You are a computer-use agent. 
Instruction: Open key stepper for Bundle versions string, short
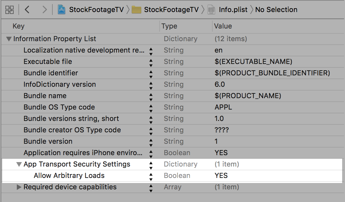(151, 120)
